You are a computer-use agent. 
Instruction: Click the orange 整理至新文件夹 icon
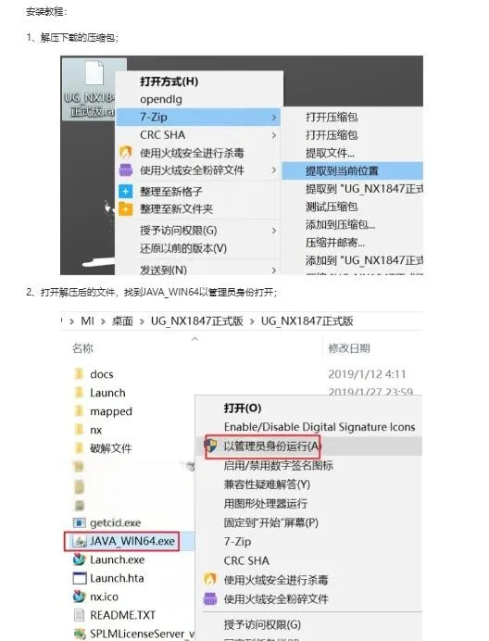coord(126,209)
